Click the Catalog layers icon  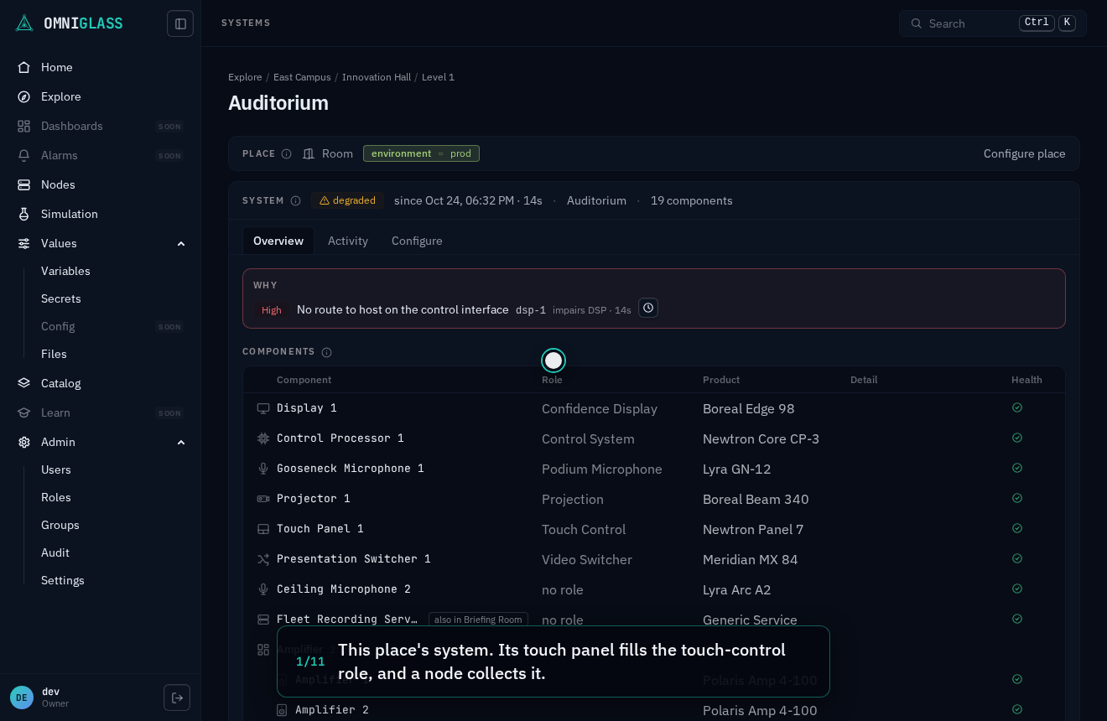click(24, 383)
